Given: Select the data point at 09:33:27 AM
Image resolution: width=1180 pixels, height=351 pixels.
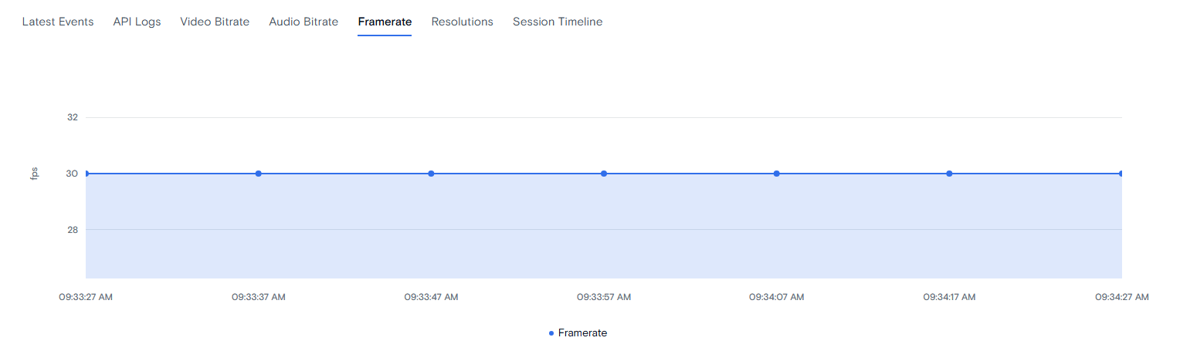Looking at the screenshot, I should (x=86, y=174).
